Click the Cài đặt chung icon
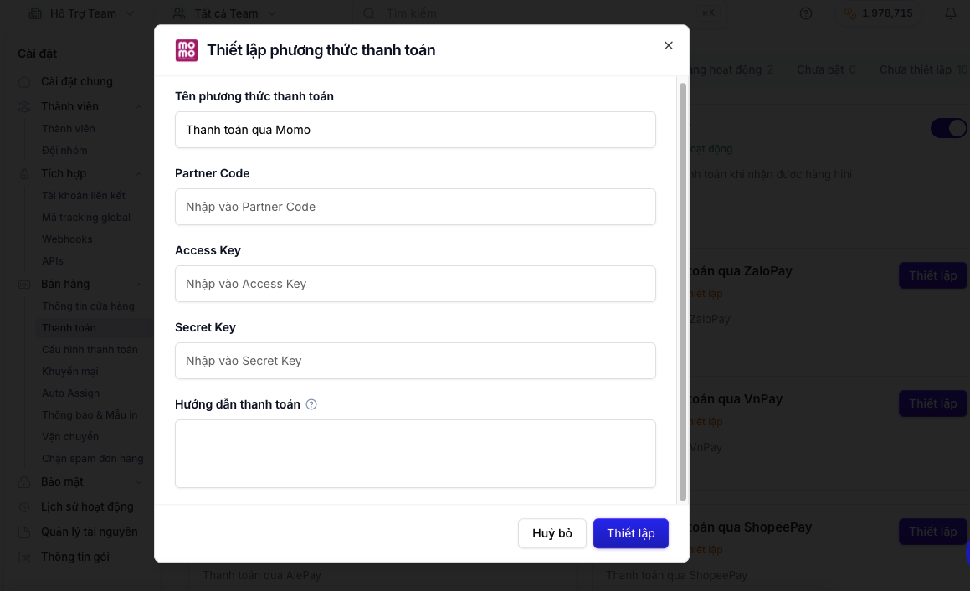The image size is (970, 591). click(x=24, y=82)
